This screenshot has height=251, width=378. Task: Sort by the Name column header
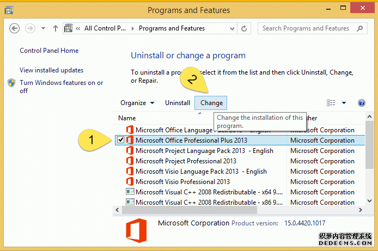127,118
